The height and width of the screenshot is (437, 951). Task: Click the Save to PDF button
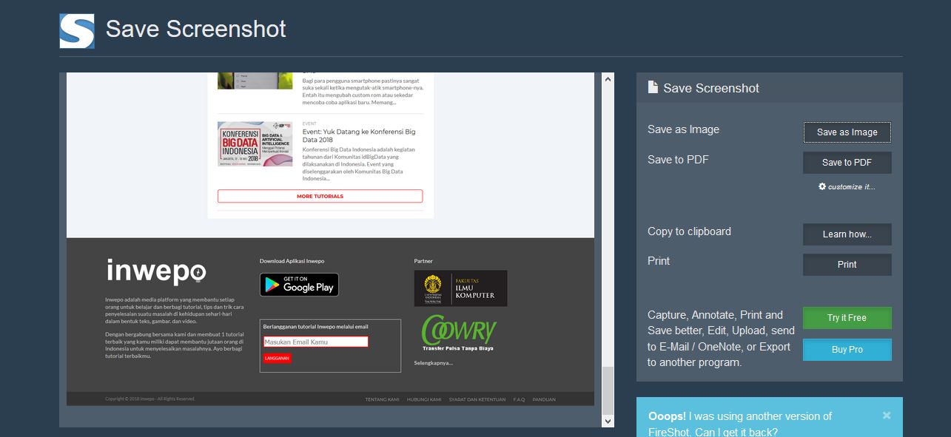click(x=847, y=163)
